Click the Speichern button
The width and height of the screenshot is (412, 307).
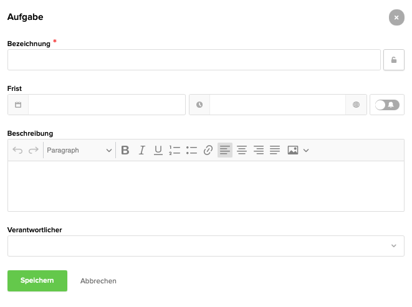tap(37, 281)
